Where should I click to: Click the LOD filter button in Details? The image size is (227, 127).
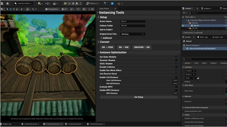pos(196,63)
